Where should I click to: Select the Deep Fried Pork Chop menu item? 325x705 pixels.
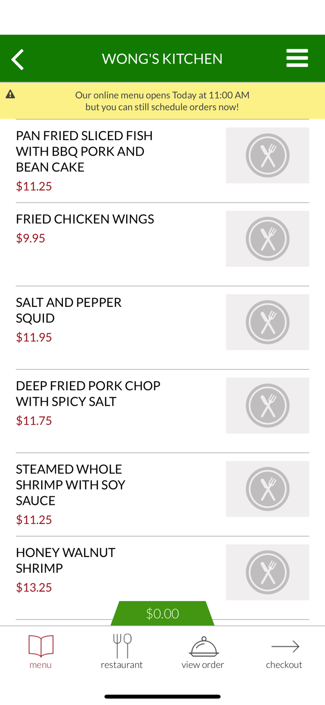[88, 393]
